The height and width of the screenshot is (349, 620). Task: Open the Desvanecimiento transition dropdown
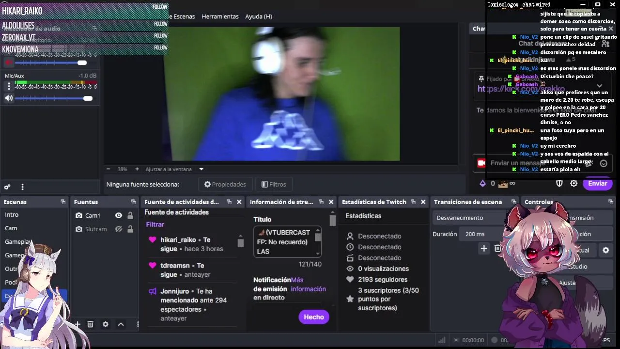click(x=469, y=218)
